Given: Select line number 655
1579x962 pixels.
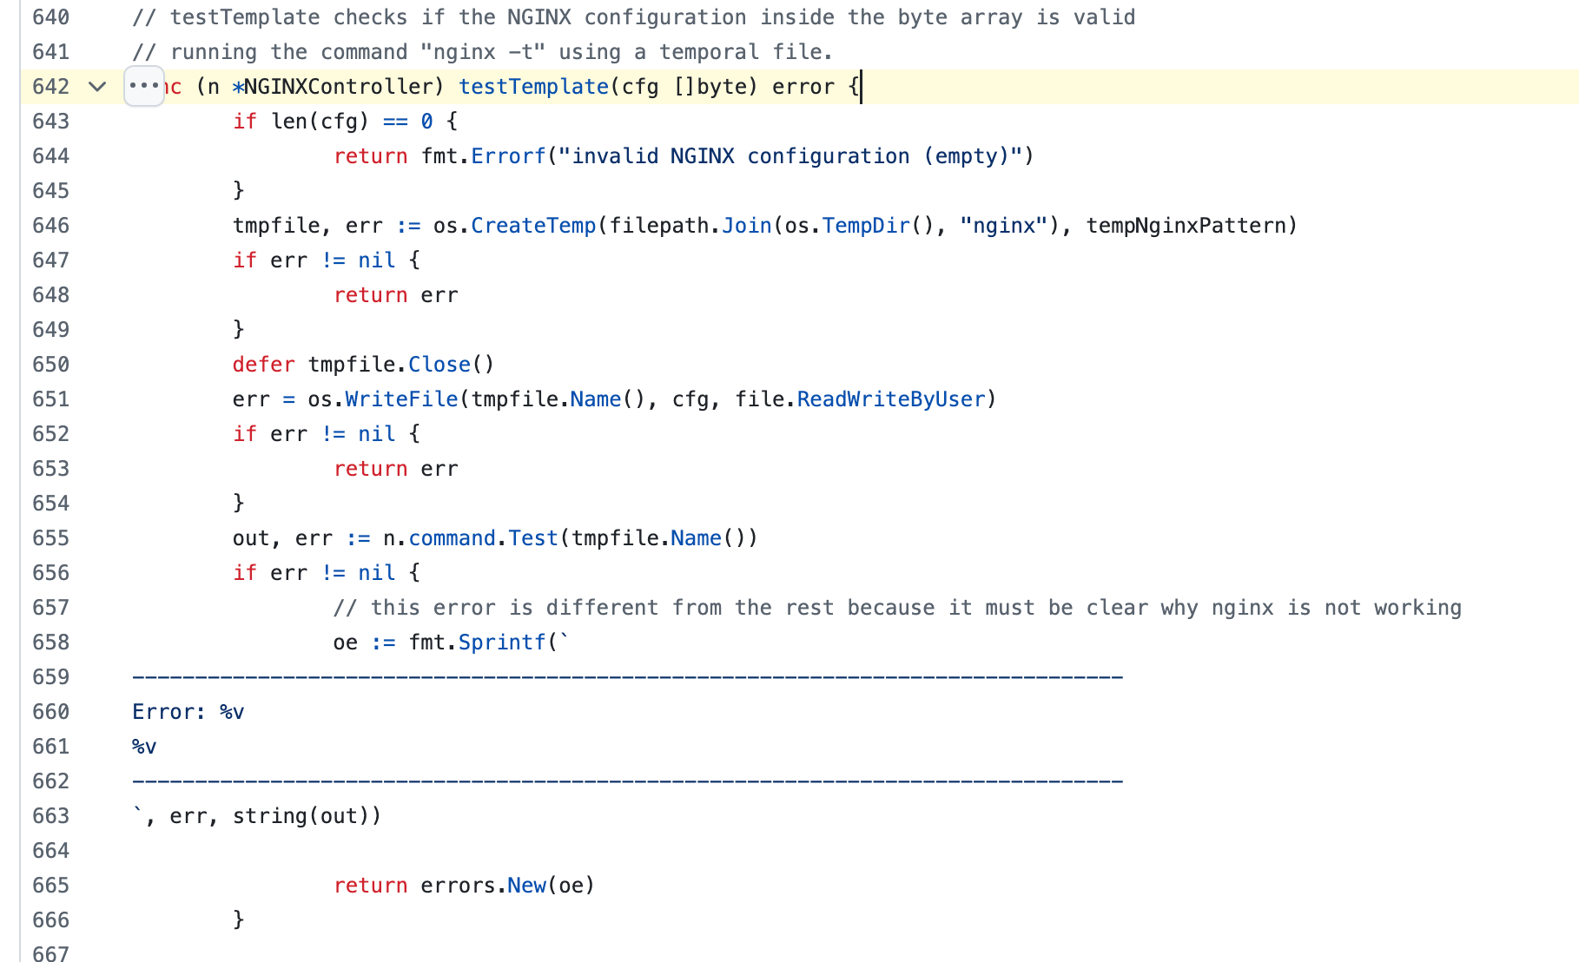Looking at the screenshot, I should 50,538.
